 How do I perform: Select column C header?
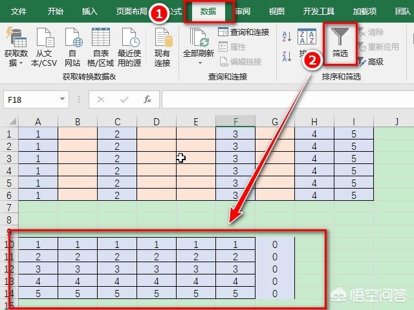(x=117, y=121)
